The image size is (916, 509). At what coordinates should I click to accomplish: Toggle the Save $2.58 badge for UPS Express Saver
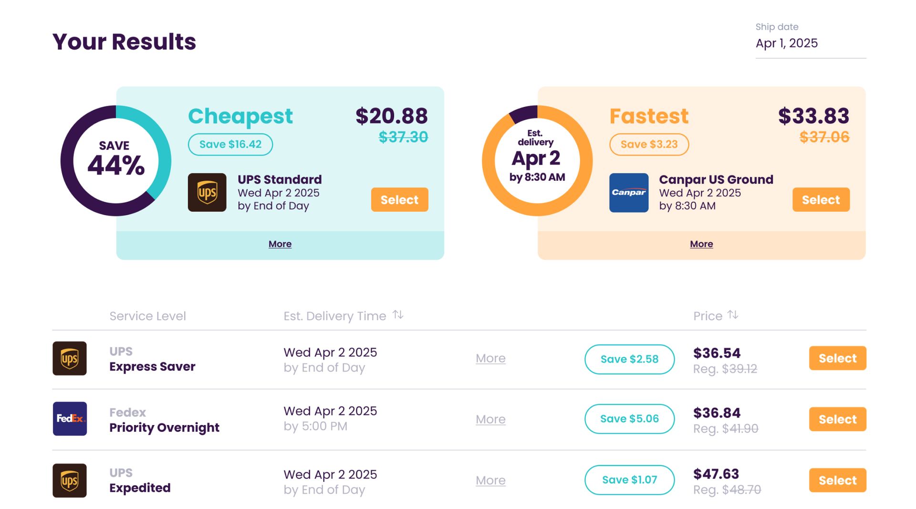click(629, 359)
